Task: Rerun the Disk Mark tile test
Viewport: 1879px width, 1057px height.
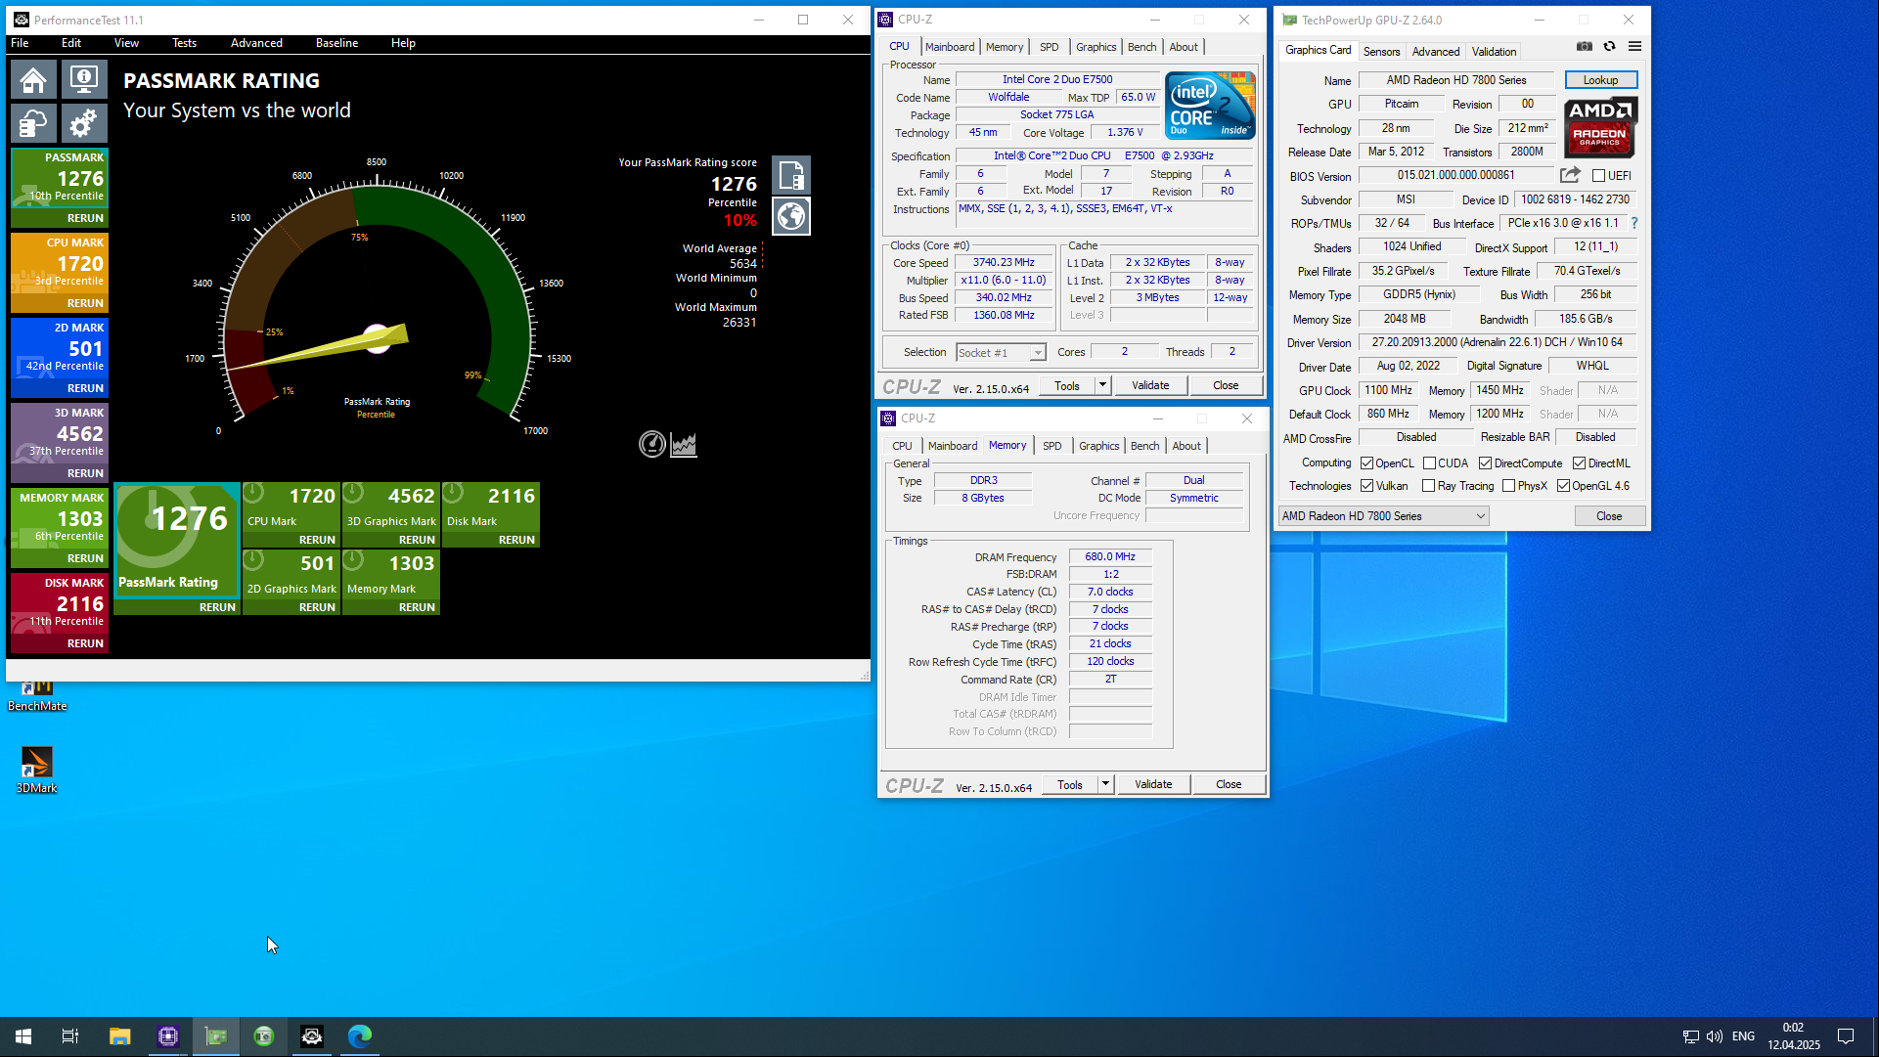Action: click(516, 540)
